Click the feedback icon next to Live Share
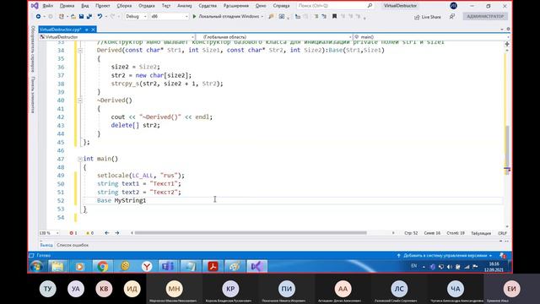 pos(452,16)
